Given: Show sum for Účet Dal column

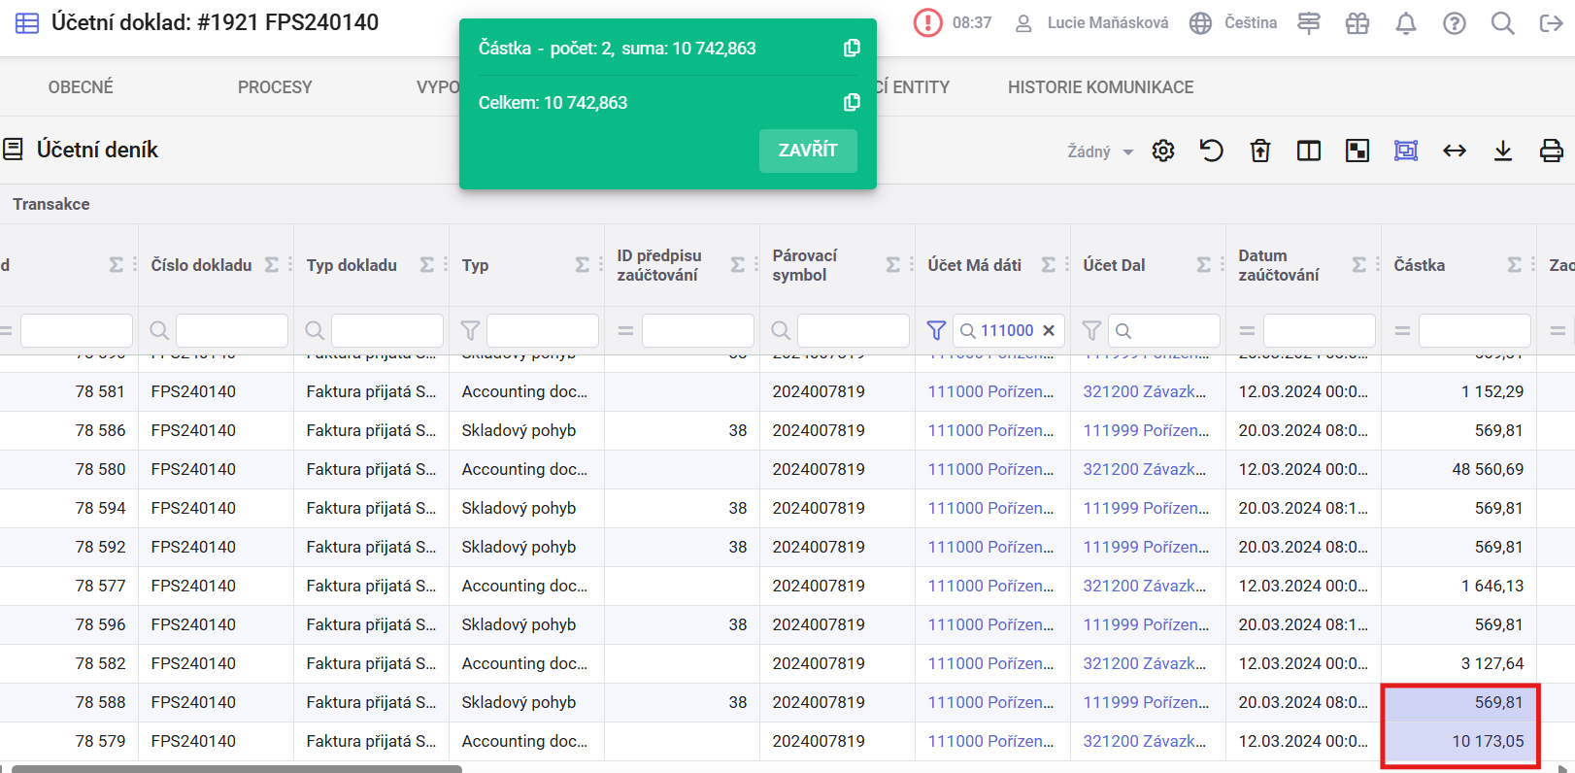Looking at the screenshot, I should point(1204,265).
